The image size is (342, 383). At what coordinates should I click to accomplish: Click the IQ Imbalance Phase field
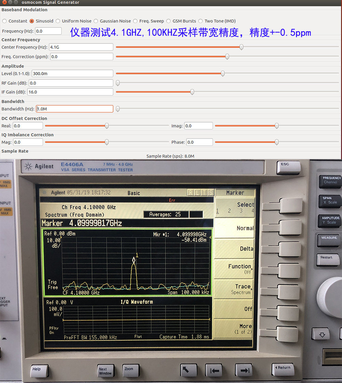200,142
